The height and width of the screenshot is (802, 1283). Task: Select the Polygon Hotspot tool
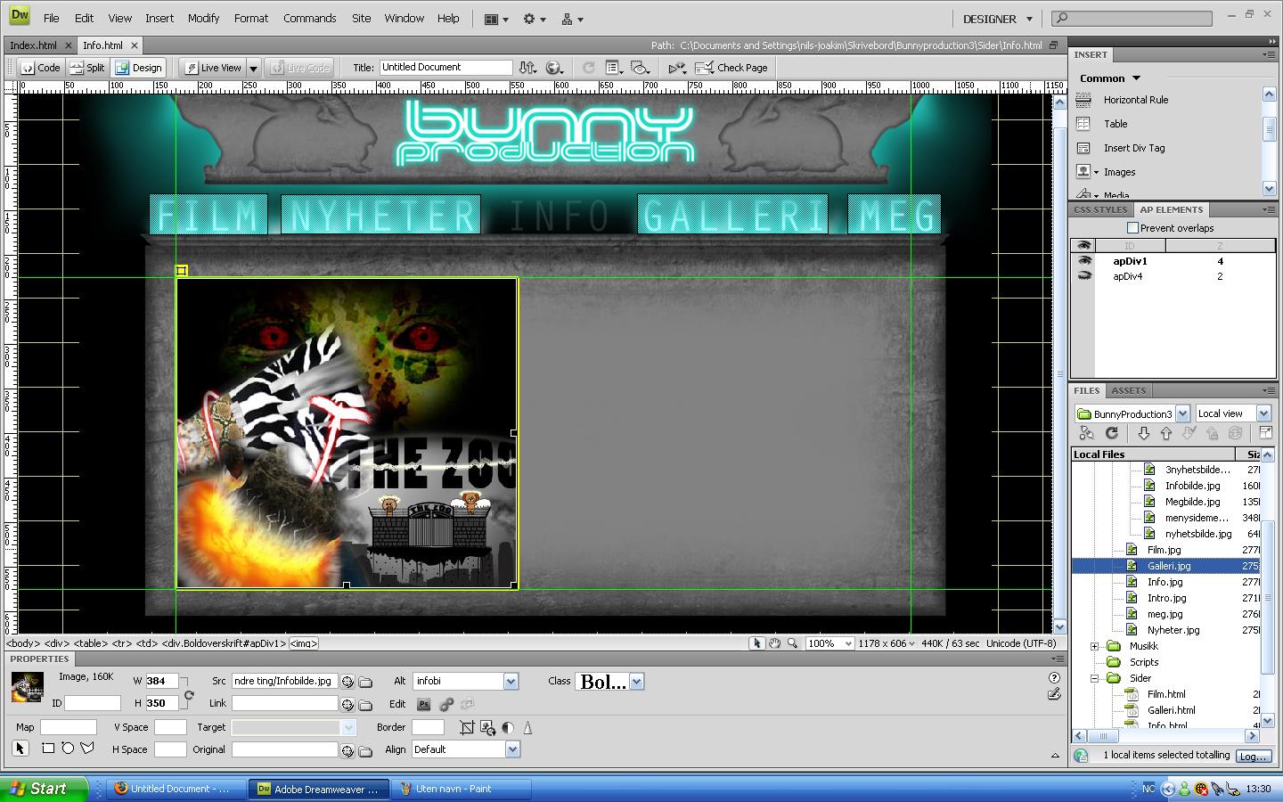[87, 749]
